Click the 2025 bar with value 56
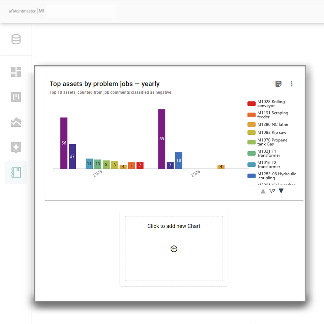324x324 pixels. point(64,143)
